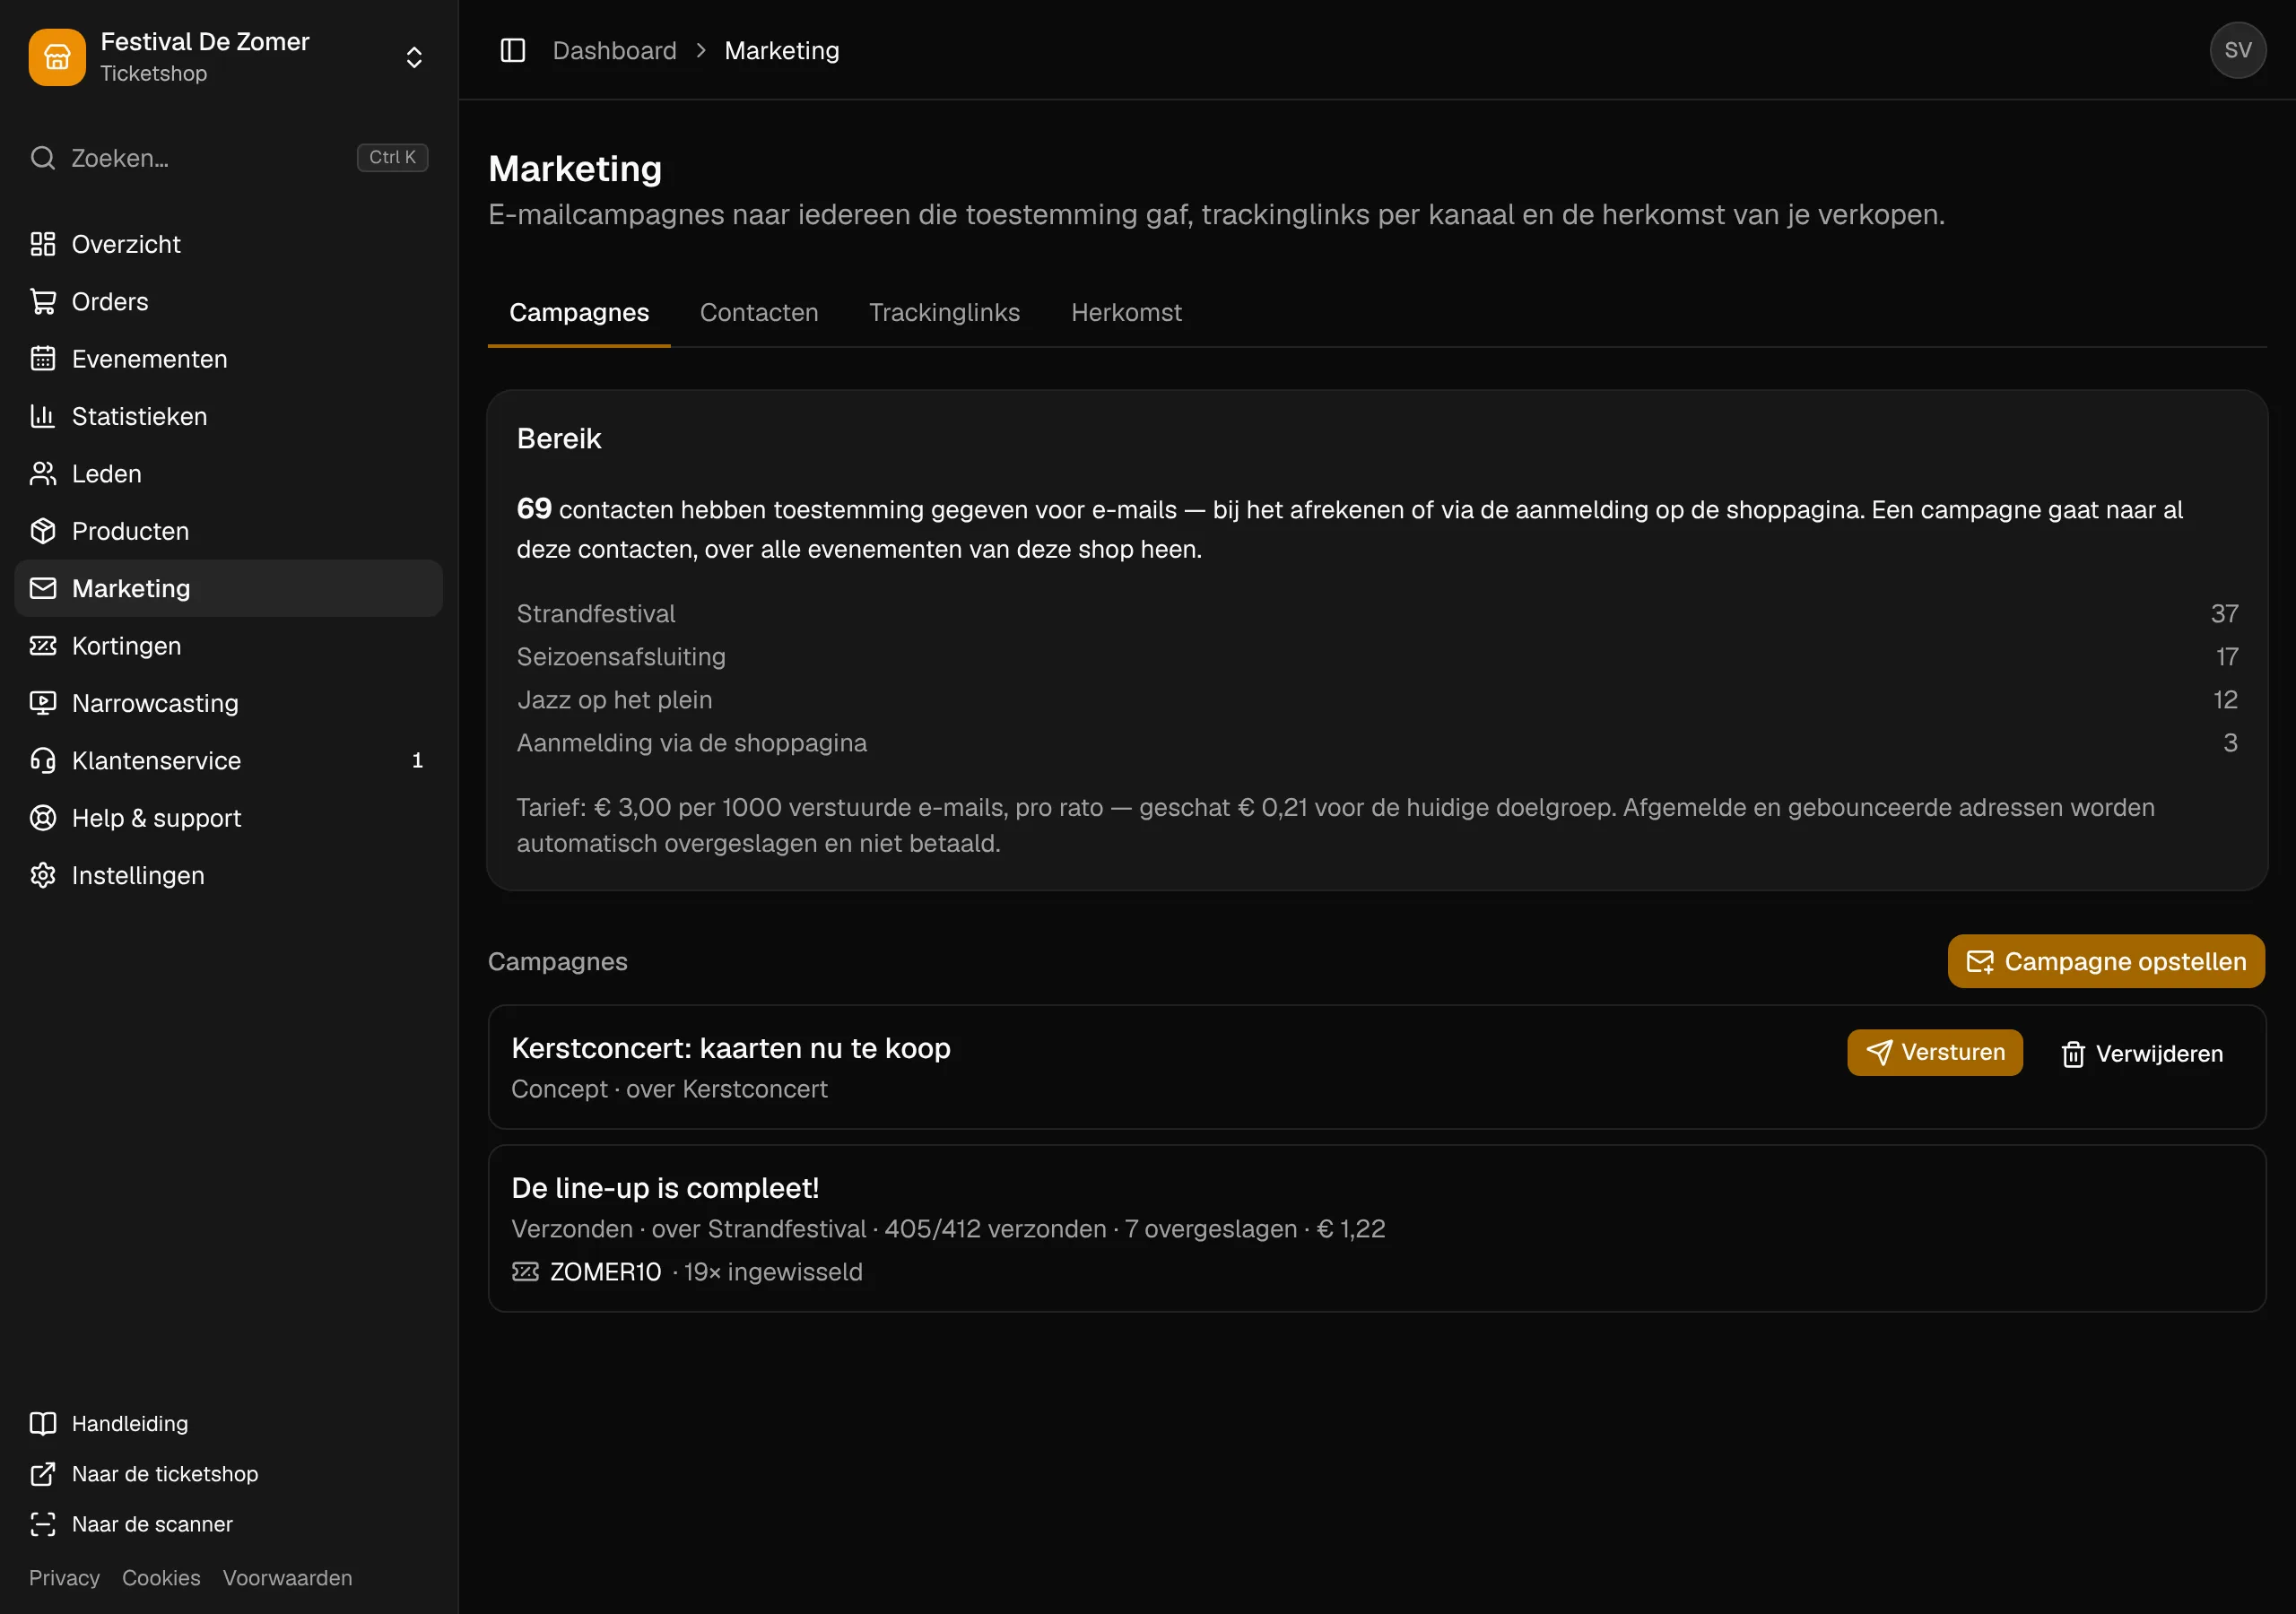Open the Voorwaarden link
This screenshot has height=1614, width=2296.
(287, 1577)
